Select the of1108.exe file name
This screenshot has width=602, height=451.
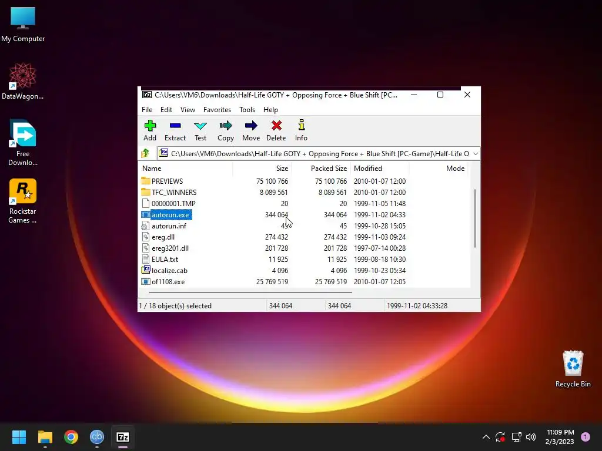coord(168,281)
